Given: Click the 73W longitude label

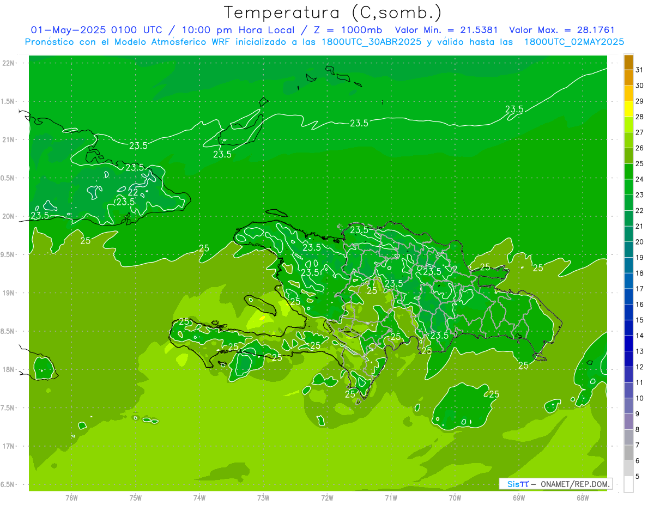Looking at the screenshot, I should 263,498.
